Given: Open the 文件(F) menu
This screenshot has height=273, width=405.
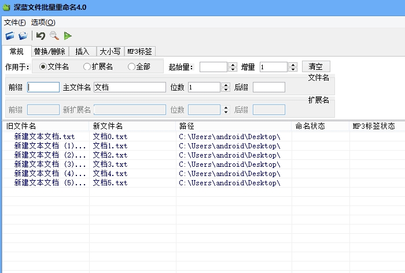Looking at the screenshot, I should 14,23.
